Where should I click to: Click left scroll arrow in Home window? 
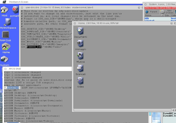click(173, 110)
